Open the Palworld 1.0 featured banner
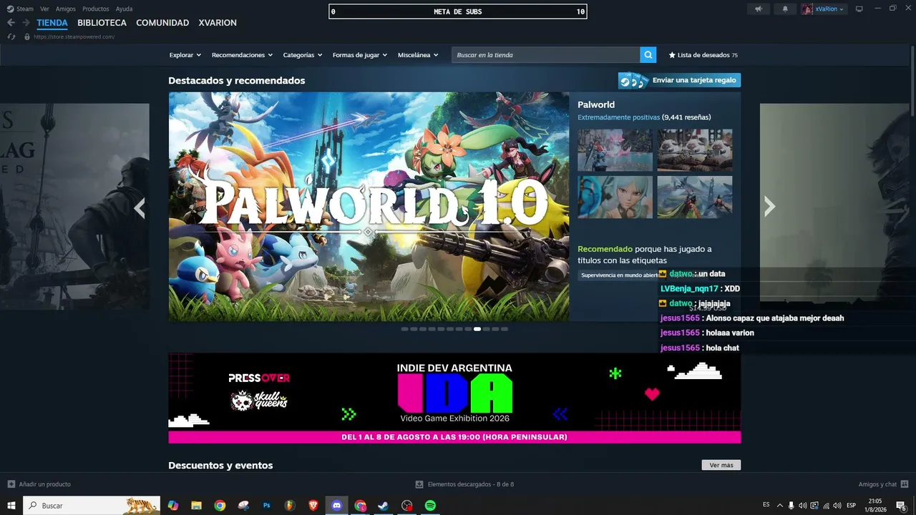This screenshot has height=515, width=916. pos(369,206)
